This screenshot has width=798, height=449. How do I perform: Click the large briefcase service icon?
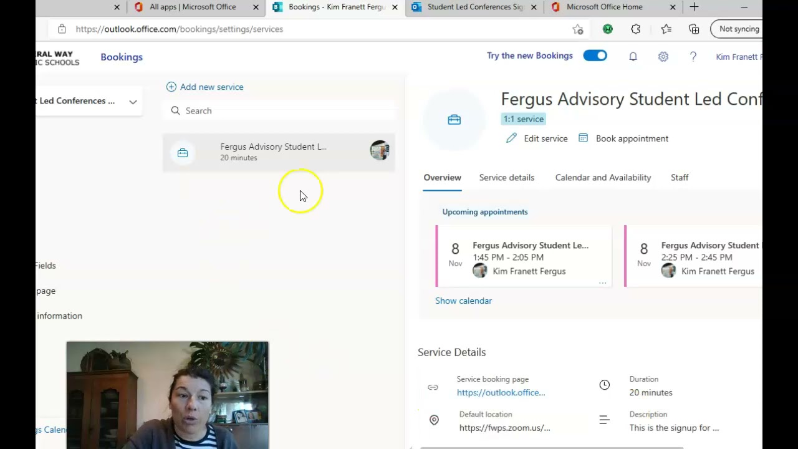click(x=454, y=120)
